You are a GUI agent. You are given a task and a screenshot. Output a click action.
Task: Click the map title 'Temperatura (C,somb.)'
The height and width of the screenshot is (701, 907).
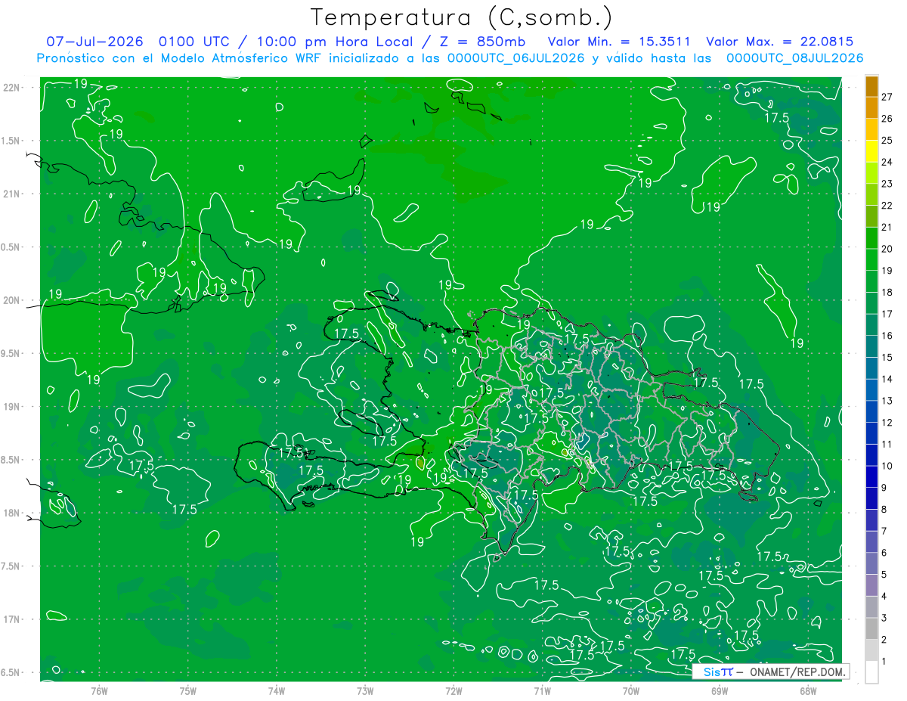pos(462,18)
